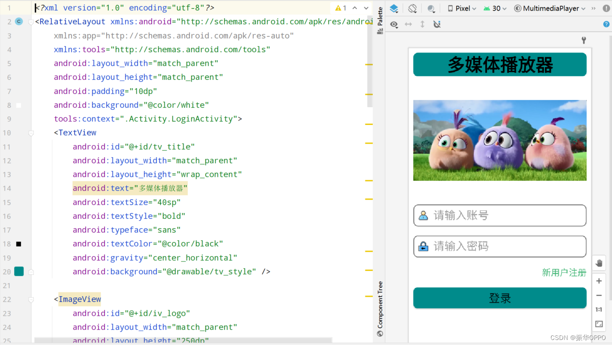Click the android:gravity="center_horizontal" line
Image resolution: width=612 pixels, height=345 pixels.
155,258
